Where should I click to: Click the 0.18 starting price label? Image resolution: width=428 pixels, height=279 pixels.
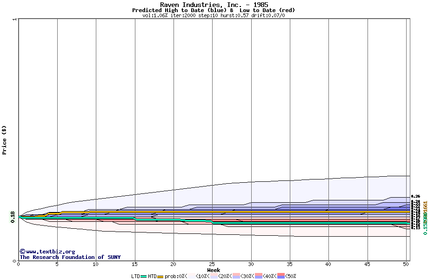[x=12, y=216]
